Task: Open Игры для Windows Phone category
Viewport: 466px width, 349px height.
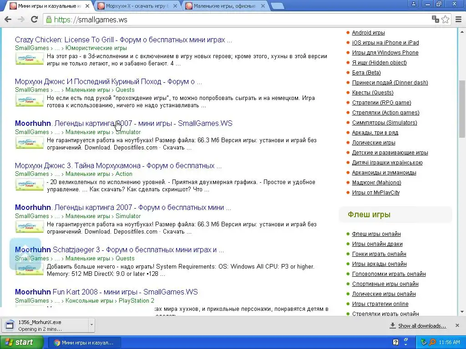Action: point(385,53)
